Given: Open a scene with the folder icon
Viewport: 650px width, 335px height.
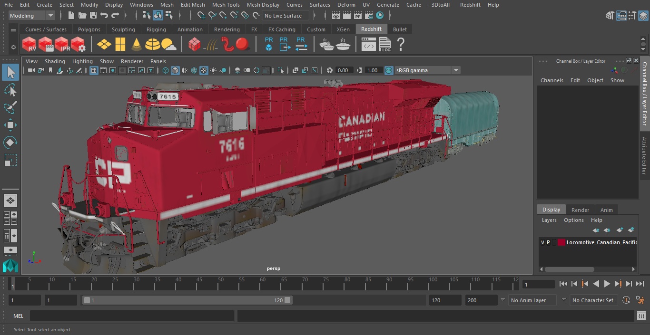Looking at the screenshot, I should (x=82, y=16).
